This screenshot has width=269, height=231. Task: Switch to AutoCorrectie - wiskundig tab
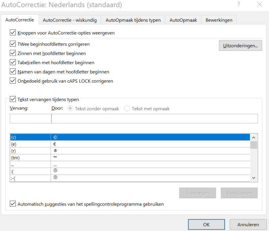point(70,20)
